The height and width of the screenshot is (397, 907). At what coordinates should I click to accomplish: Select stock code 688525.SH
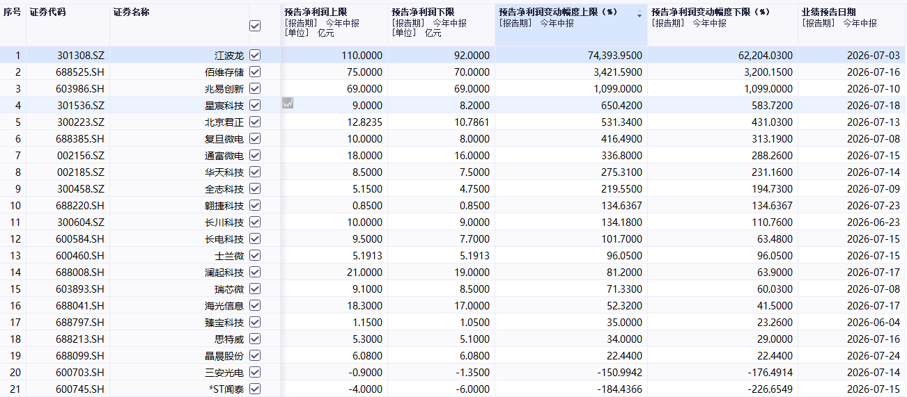pyautogui.click(x=80, y=72)
